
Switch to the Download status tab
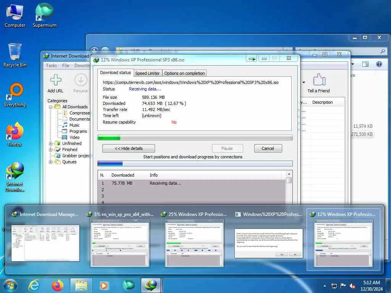click(115, 72)
